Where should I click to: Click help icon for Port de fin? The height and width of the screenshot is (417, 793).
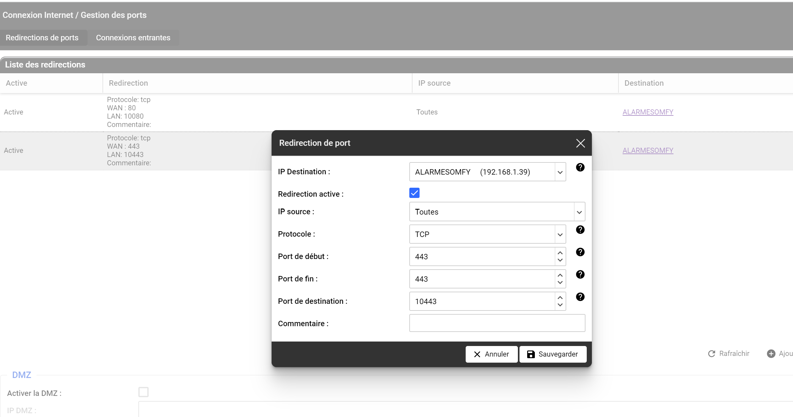tap(580, 274)
